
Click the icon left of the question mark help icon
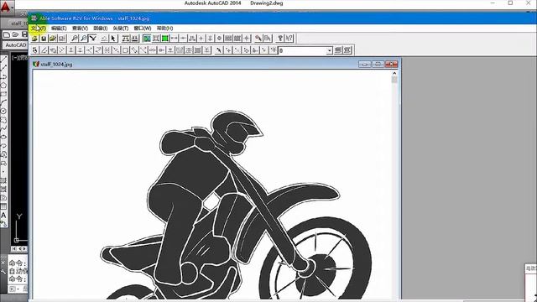(268, 39)
